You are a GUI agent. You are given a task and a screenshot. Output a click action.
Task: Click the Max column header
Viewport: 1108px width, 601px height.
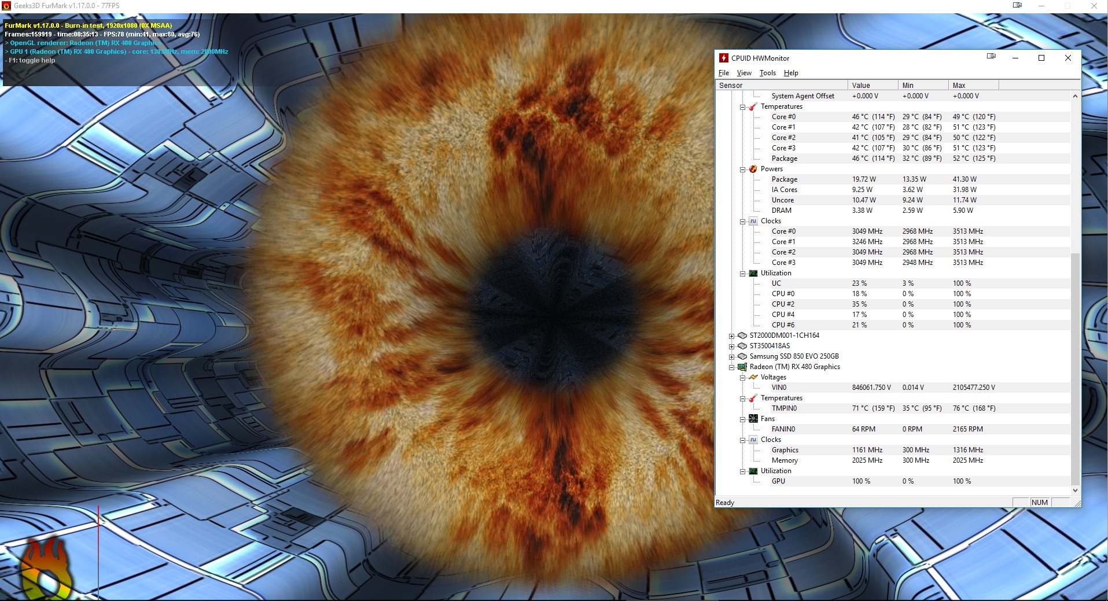click(x=973, y=85)
